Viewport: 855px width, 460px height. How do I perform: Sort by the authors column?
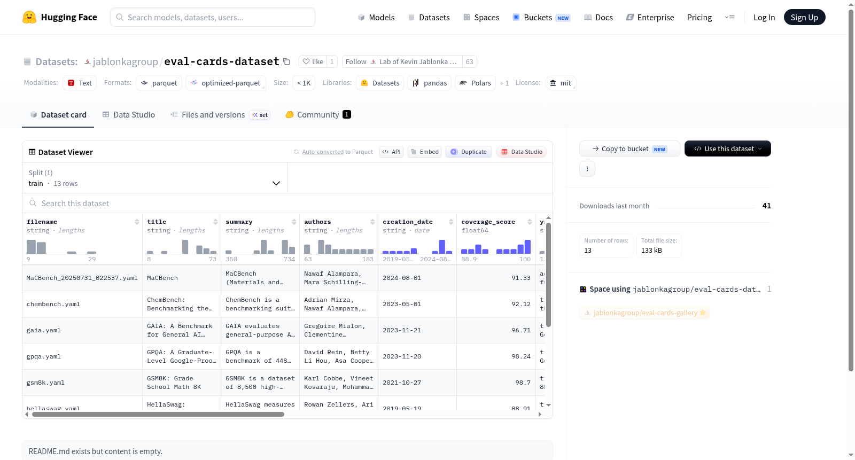tap(372, 222)
